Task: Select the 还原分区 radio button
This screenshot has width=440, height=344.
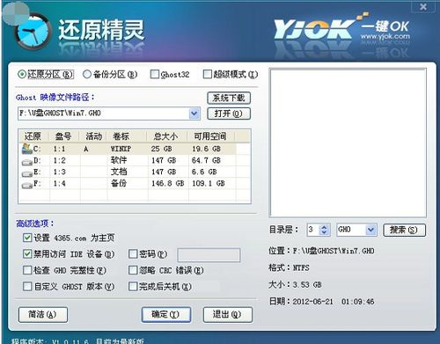Action: (x=22, y=75)
